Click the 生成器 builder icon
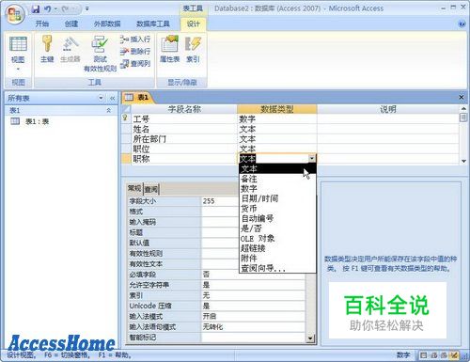The height and width of the screenshot is (362, 470). [70, 49]
